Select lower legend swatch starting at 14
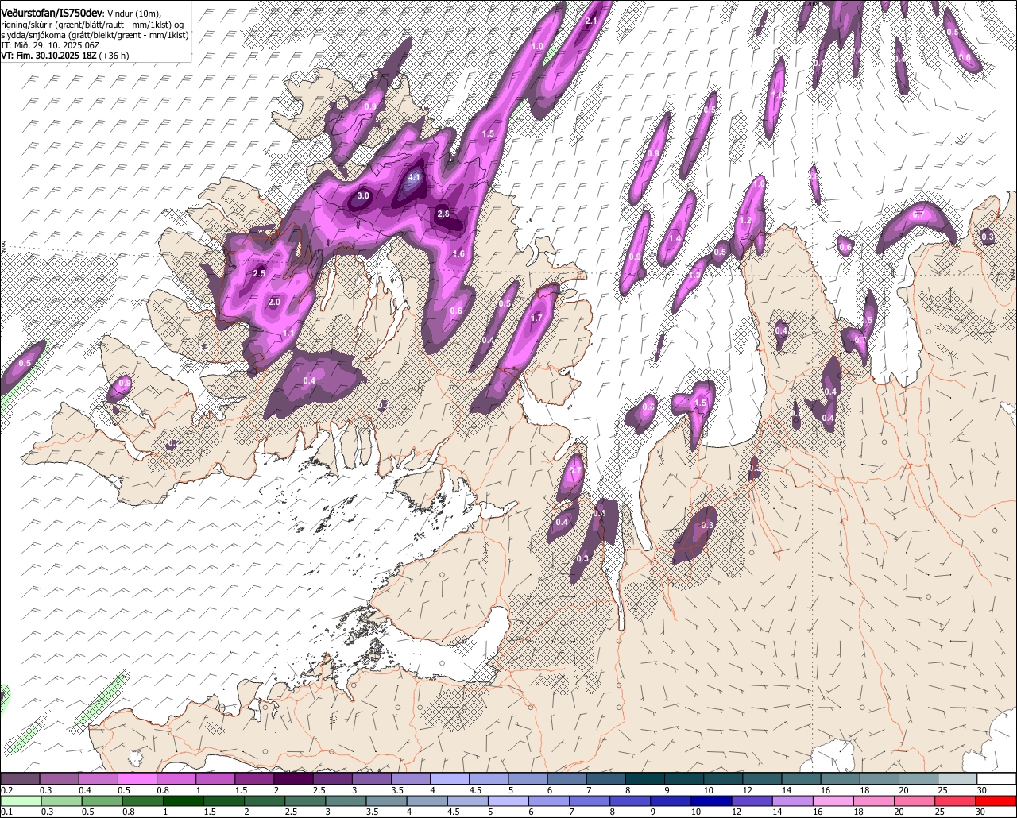The width and height of the screenshot is (1017, 818). 792,801
